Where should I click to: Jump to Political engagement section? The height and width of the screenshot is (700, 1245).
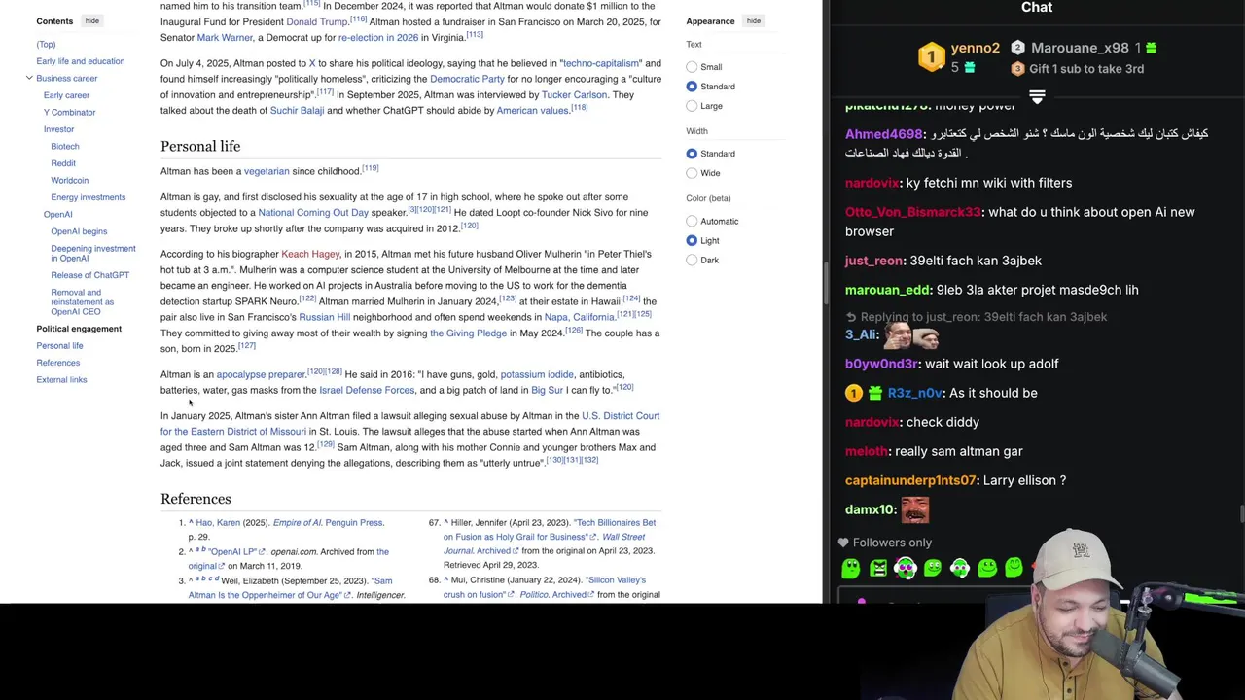(79, 329)
